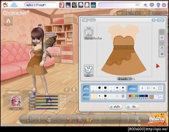Toggle the grid view tool
The height and width of the screenshot is (132, 169).
pyautogui.click(x=162, y=54)
